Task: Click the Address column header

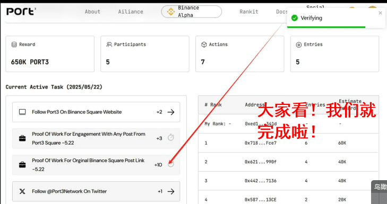Action: pos(255,105)
